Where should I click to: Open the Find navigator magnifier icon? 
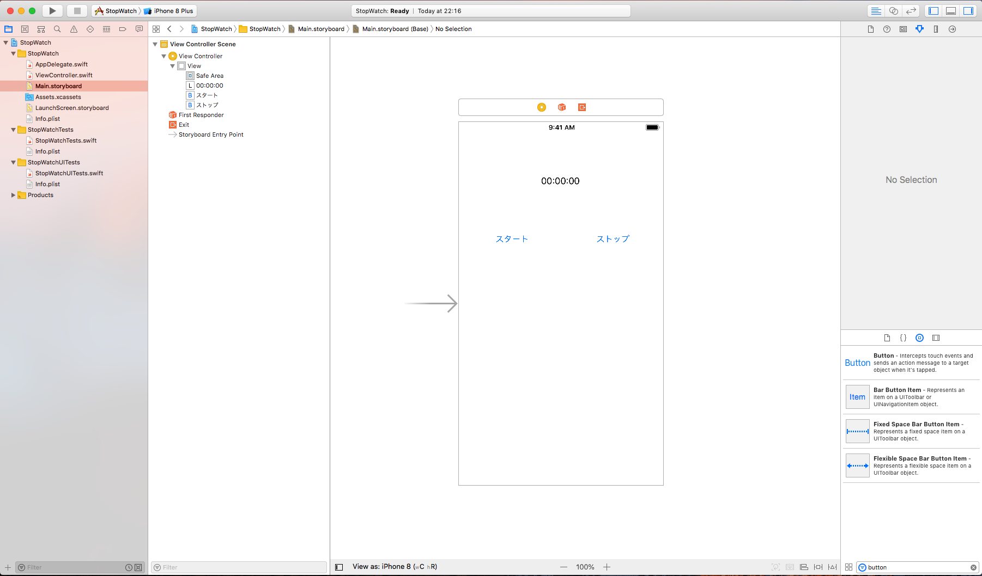[57, 29]
